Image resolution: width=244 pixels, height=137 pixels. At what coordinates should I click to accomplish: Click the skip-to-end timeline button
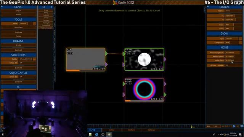[238, 126]
